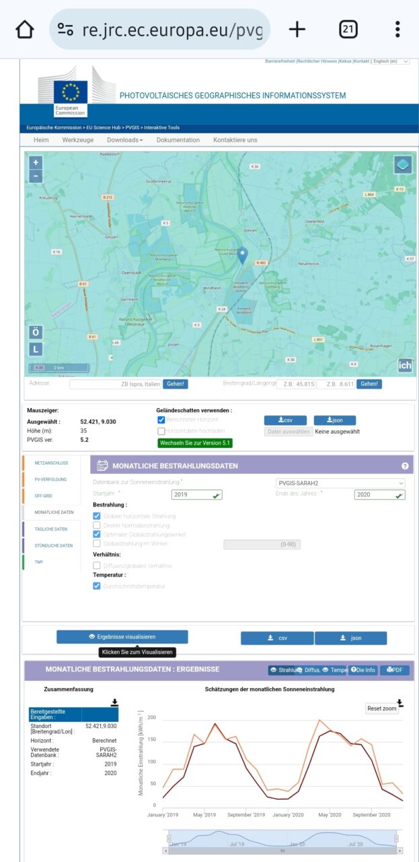Viewport: 419px width, 862px height.
Task: Expand the Downloads menu
Action: point(124,140)
